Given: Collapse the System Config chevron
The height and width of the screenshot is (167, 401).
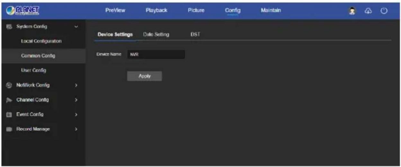Looking at the screenshot, I should [76, 27].
